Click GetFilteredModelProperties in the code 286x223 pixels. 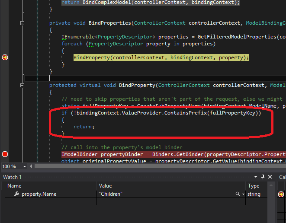click(x=237, y=37)
